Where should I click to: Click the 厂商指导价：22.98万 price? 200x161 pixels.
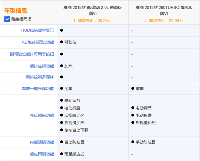point(164,21)
